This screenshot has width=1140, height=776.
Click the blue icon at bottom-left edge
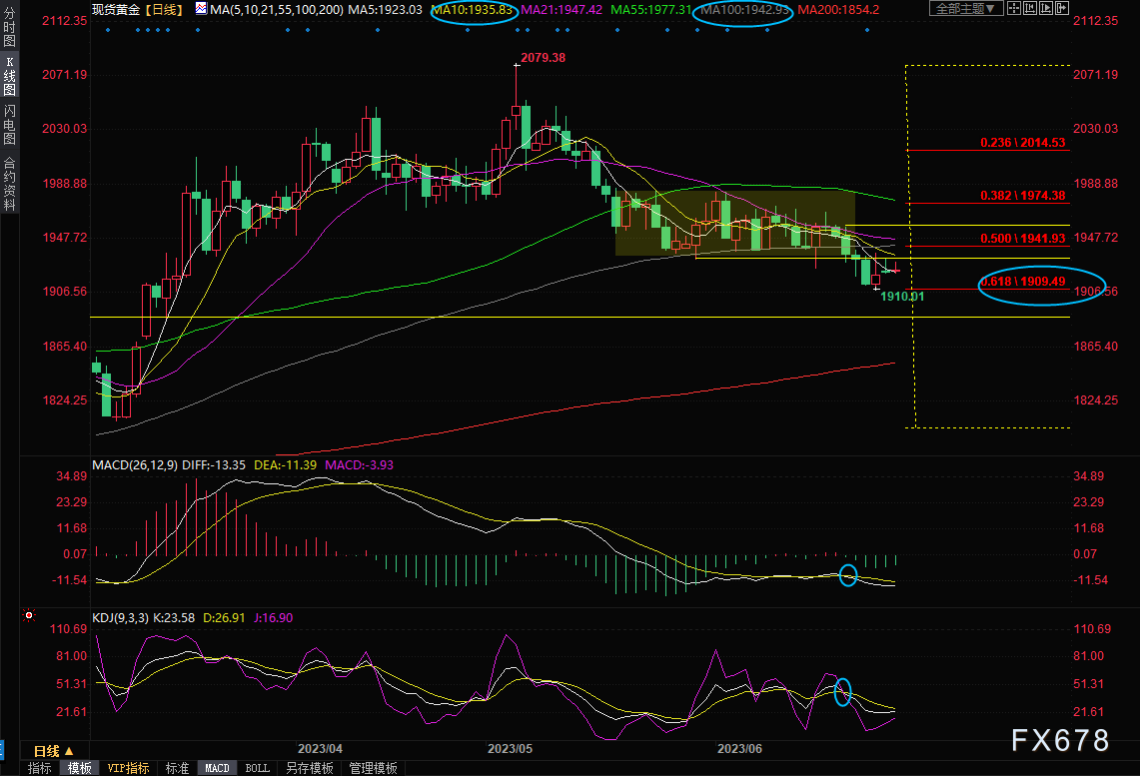[3, 749]
